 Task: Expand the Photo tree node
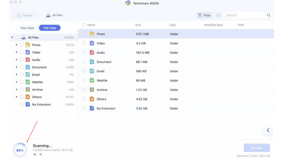[17, 45]
